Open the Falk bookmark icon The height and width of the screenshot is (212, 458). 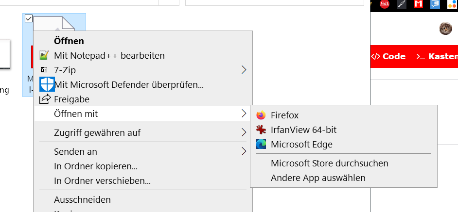click(385, 4)
